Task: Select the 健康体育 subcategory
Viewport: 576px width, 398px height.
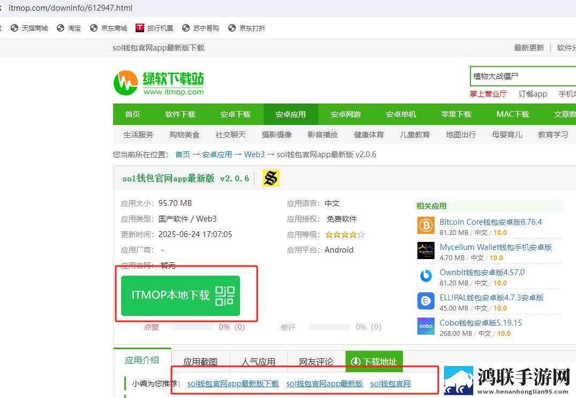Action: 369,135
